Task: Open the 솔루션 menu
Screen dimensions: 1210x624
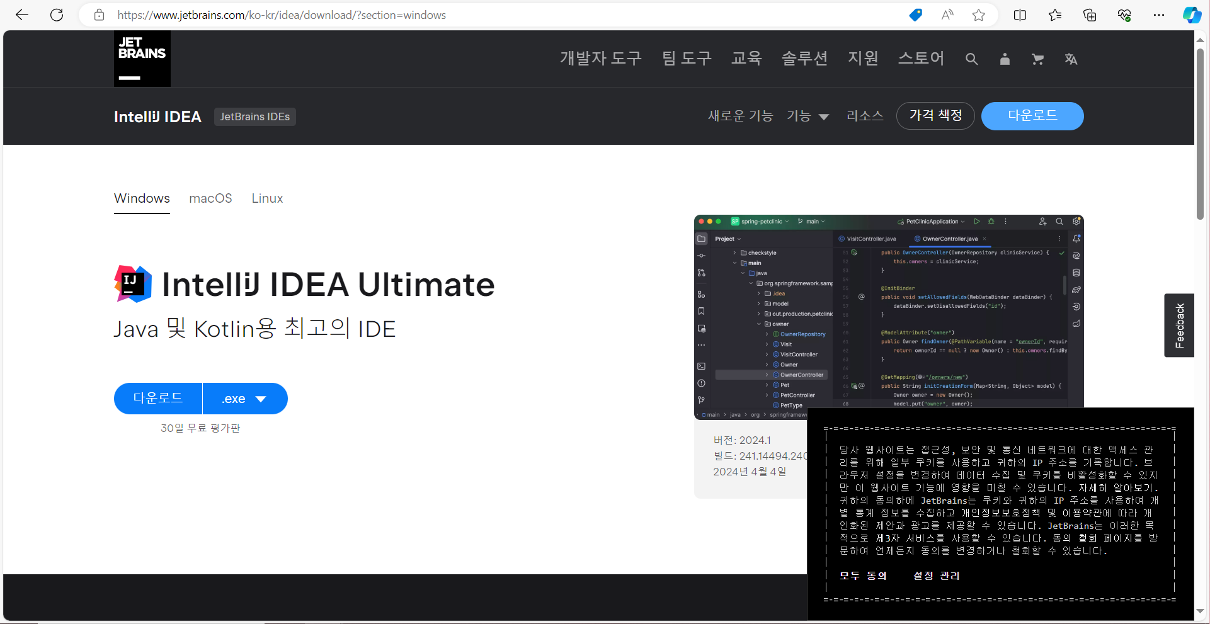Action: (804, 59)
